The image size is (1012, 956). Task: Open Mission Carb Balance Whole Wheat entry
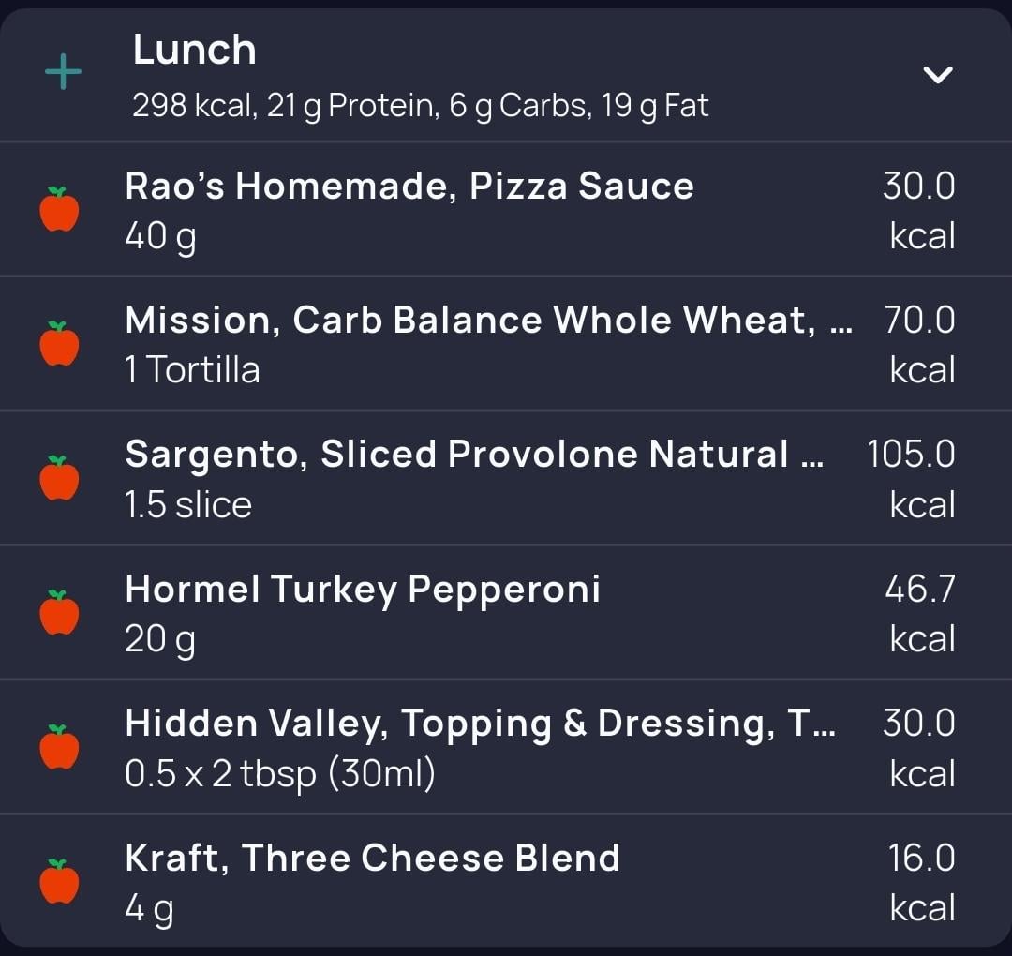click(x=506, y=344)
